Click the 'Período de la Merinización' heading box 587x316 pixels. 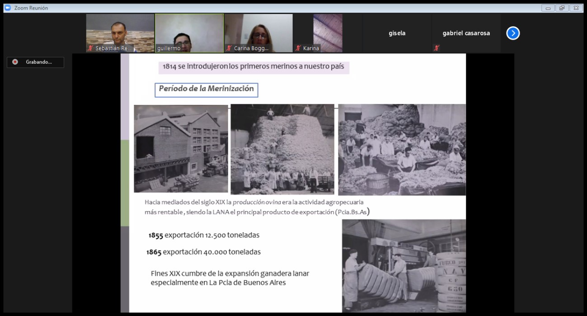coord(207,90)
